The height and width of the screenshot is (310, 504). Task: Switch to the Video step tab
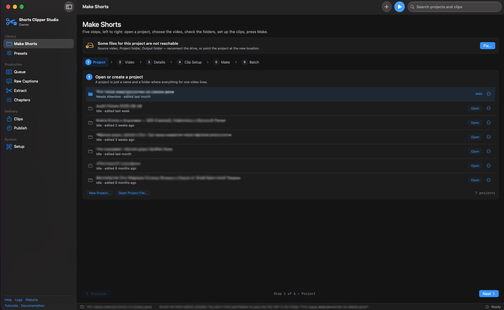tap(126, 62)
